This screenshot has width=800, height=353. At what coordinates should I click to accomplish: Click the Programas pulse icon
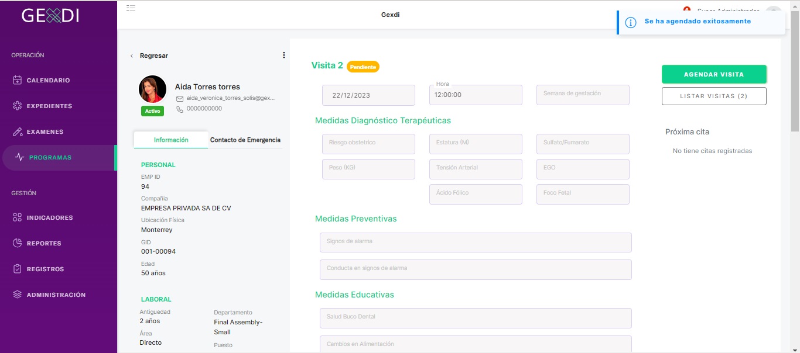coord(20,157)
